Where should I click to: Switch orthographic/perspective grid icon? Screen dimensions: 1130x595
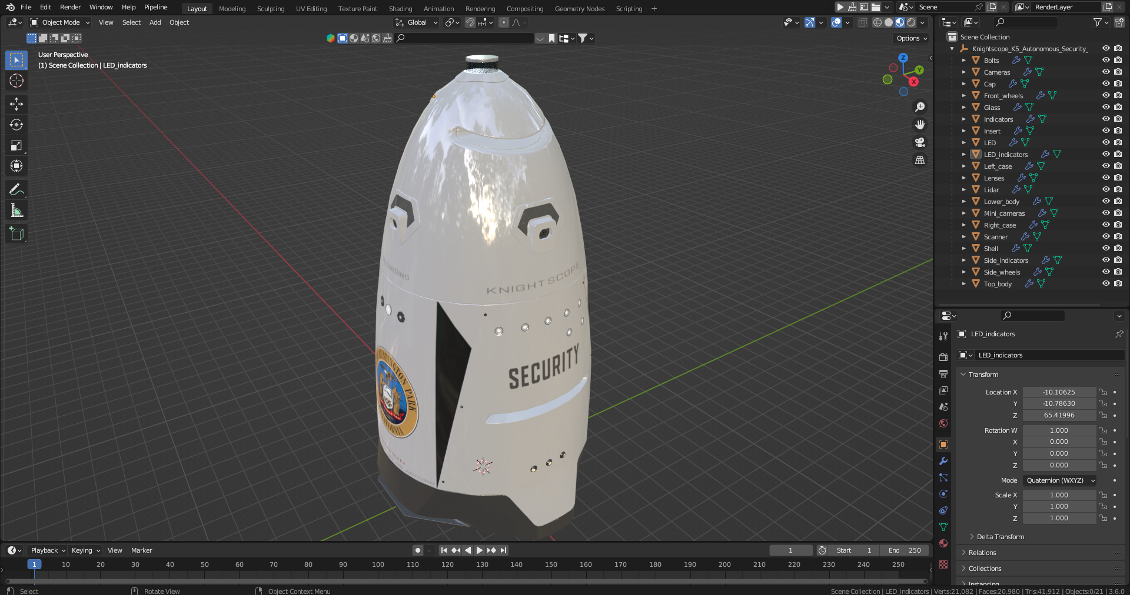click(x=920, y=160)
